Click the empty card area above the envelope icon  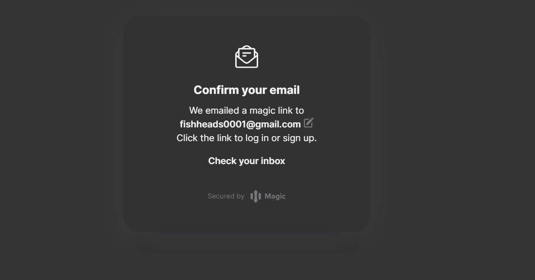(247, 31)
